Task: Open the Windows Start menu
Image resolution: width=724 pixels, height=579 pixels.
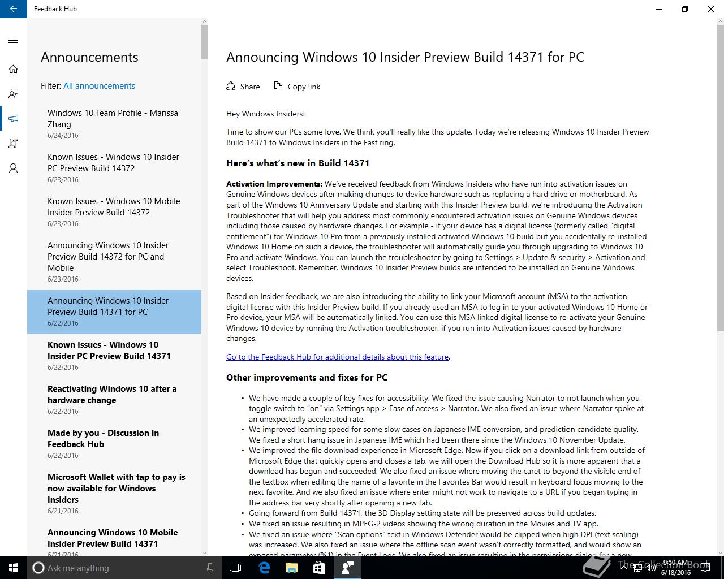Action: [14, 568]
